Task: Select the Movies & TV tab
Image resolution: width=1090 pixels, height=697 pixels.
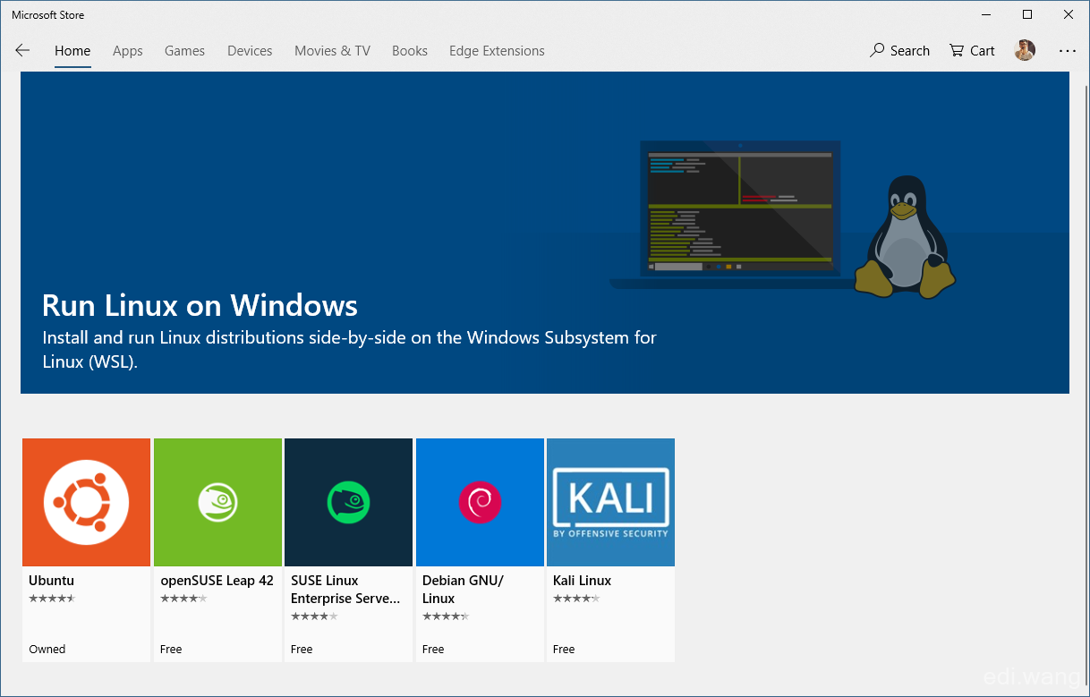Action: click(x=332, y=51)
